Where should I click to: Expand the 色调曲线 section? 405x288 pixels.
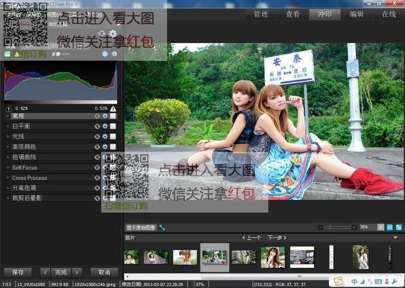pos(7,157)
